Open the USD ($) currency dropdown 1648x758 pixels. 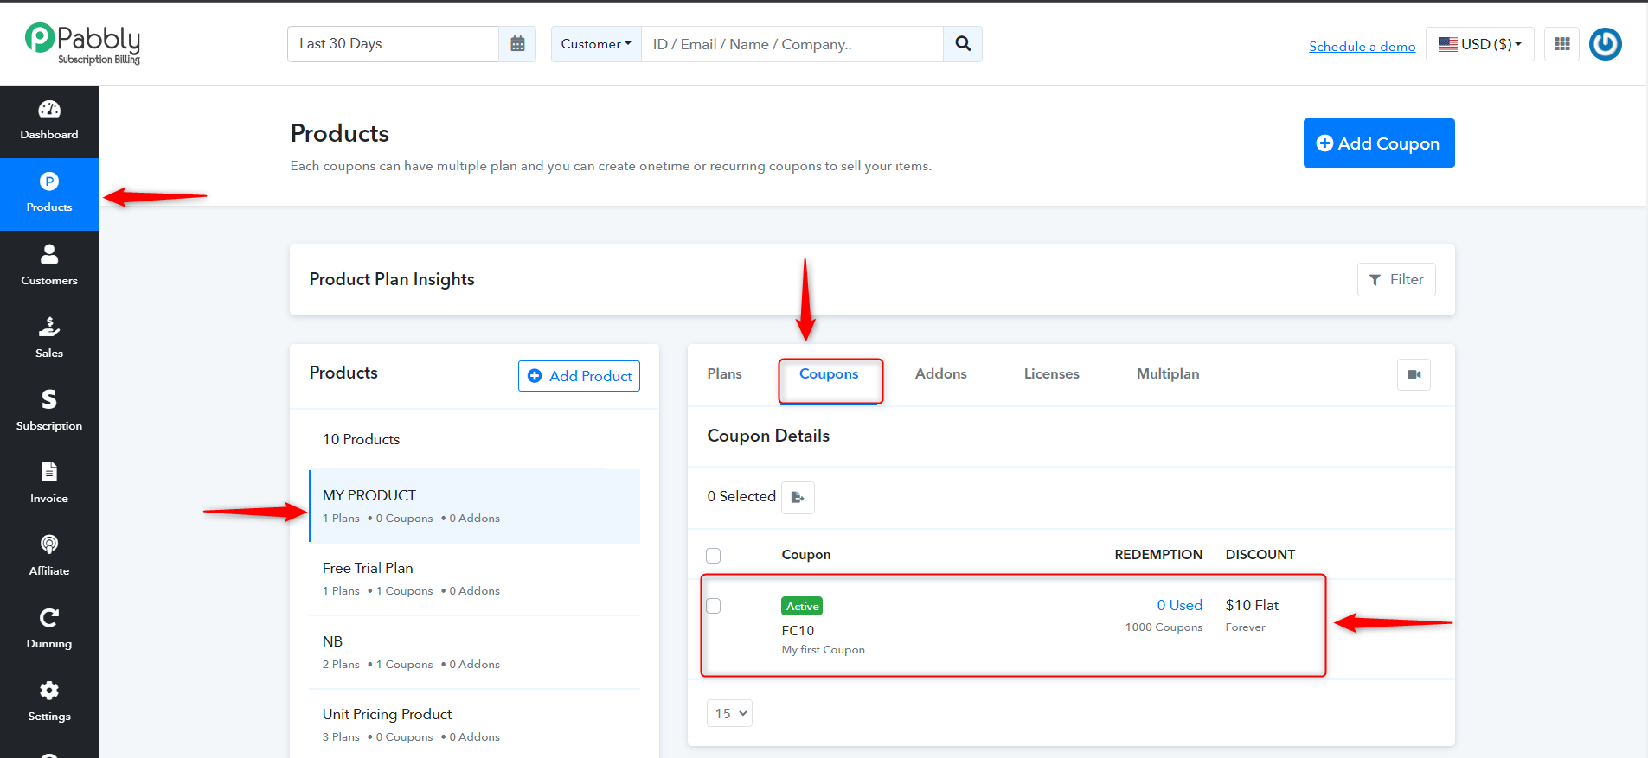[1480, 44]
